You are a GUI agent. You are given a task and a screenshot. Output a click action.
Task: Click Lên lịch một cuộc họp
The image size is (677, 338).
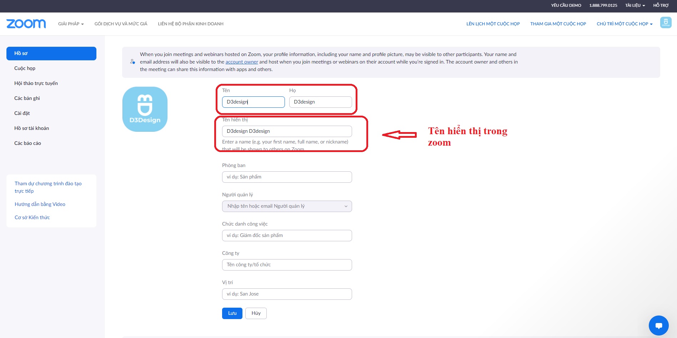click(493, 24)
